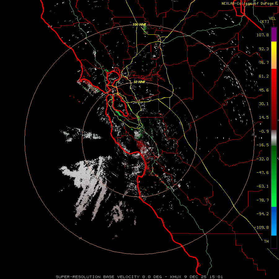Click the VEL legend title
This screenshot has width=279, height=279.
(x=272, y=19)
